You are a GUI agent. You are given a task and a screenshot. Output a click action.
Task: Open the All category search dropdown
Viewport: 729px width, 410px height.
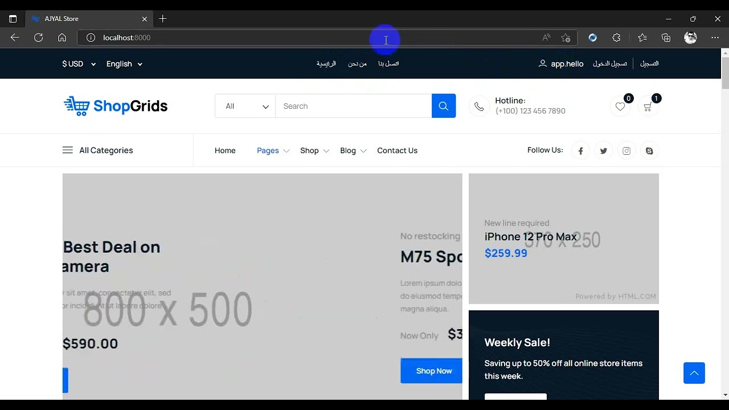[x=245, y=106]
